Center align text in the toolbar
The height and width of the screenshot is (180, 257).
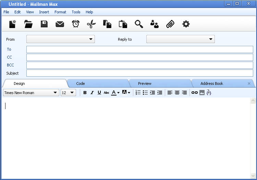point(177,93)
